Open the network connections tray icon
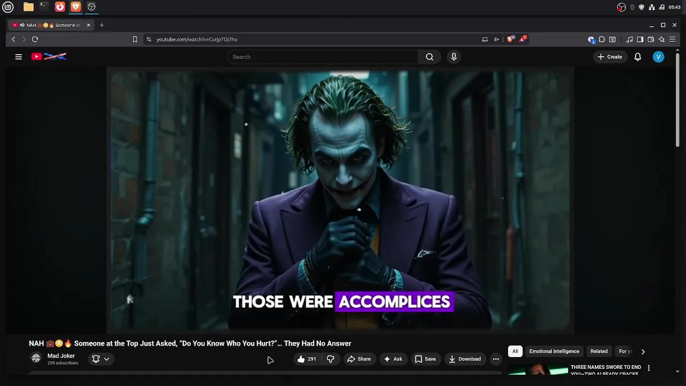Viewport: 686px width, 386px height. (x=652, y=7)
